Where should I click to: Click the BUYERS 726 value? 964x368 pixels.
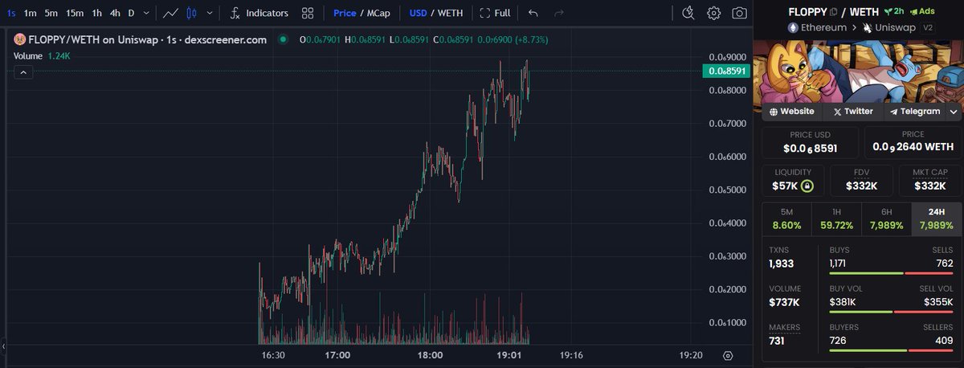(838, 341)
